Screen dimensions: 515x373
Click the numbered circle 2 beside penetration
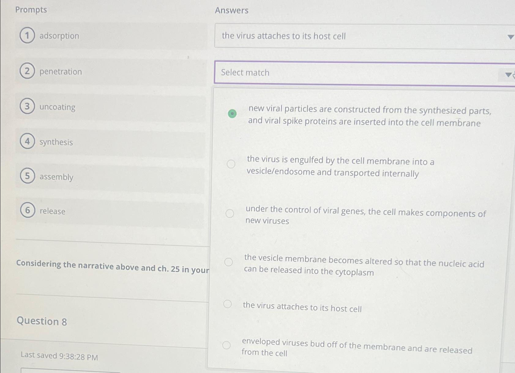click(27, 71)
